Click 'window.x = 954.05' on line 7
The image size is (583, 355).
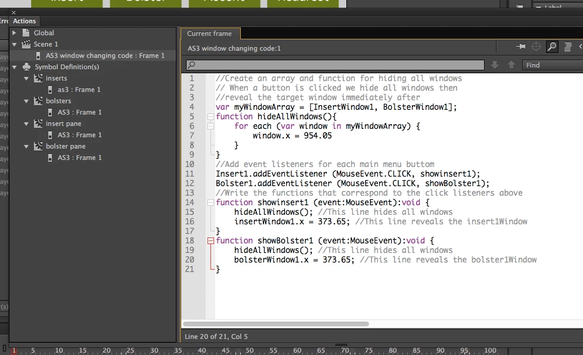pos(292,136)
